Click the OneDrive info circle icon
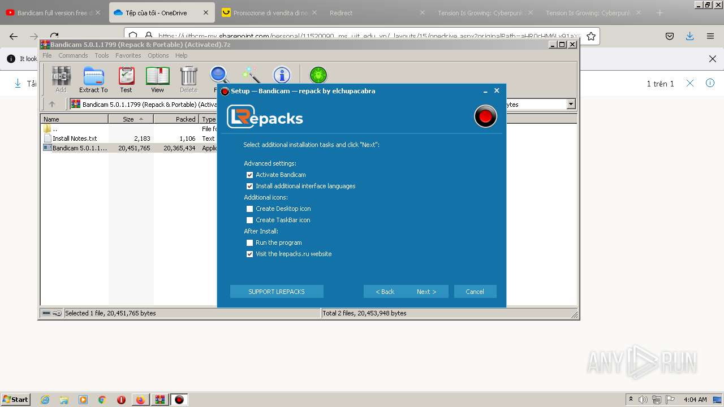This screenshot has width=724, height=407. point(710,83)
